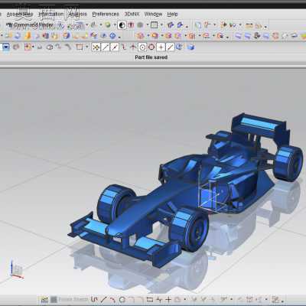Open the Help menu
The image size is (306, 306).
pos(172,15)
